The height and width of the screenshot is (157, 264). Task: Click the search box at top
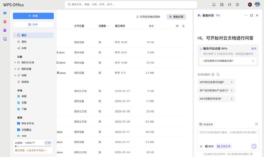131,5
